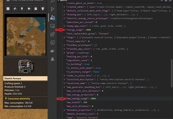Select the "name": "electric-furnace" row
Image resolution: width=173 pixels, height=119 pixels.
point(115,117)
